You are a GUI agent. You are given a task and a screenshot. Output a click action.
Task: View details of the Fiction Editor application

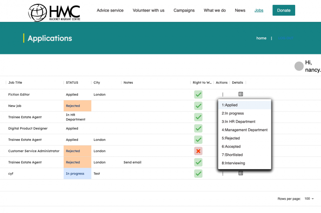(x=241, y=94)
